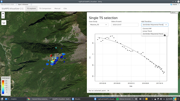Screen dimensions: 180x101
Task: Click the refresh icon beside Open in Browser
Action: pyautogui.click(x=31, y=4)
